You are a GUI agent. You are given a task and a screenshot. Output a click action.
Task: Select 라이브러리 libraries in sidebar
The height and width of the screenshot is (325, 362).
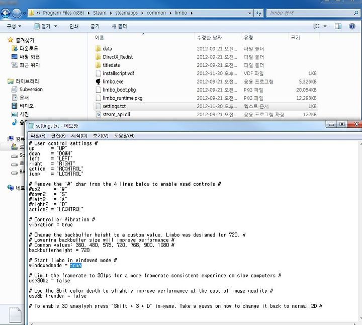click(x=23, y=81)
